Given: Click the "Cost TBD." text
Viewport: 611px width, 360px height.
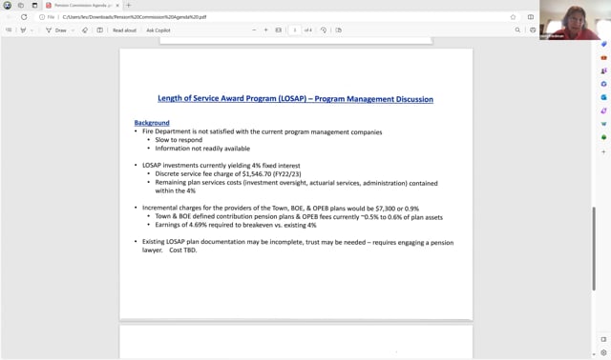Looking at the screenshot, I should (182, 250).
